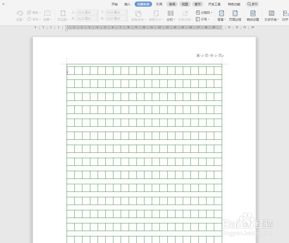Click the 主题 theme icon
The height and width of the screenshot is (243, 289).
[x=19, y=15]
